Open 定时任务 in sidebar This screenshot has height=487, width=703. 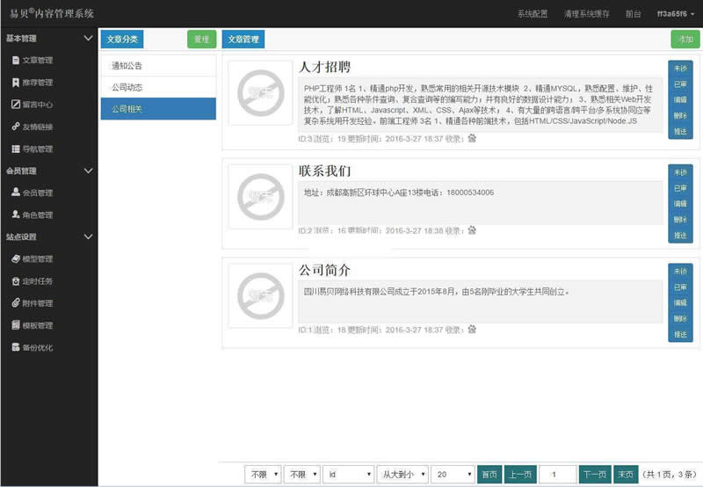coord(37,281)
